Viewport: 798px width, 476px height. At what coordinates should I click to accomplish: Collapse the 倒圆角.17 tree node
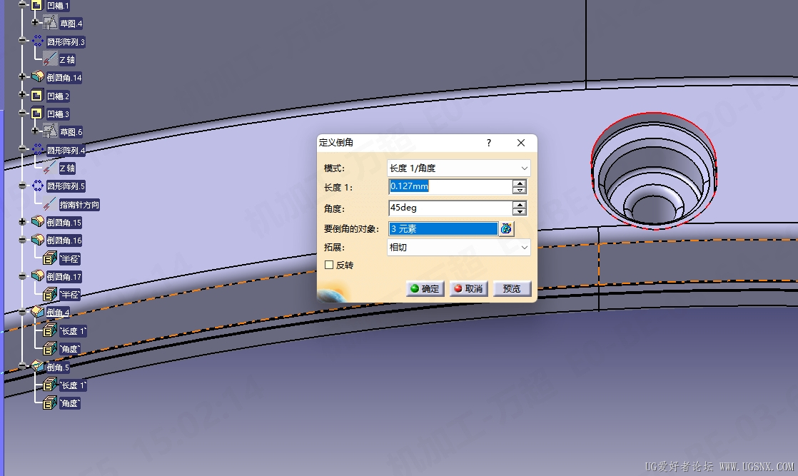[22, 276]
